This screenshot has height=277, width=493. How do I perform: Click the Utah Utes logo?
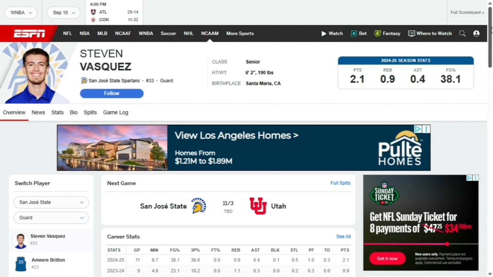[257, 206]
